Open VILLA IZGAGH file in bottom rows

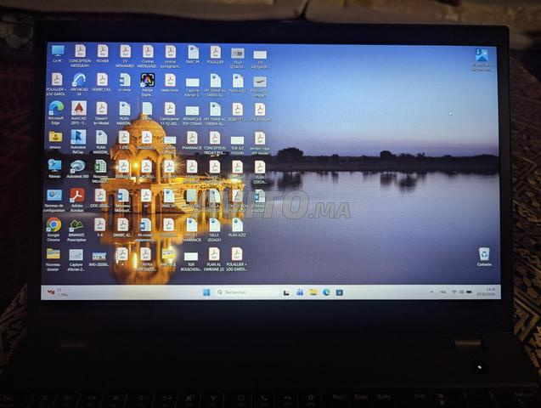pos(214,230)
